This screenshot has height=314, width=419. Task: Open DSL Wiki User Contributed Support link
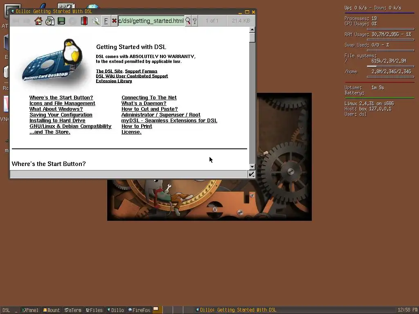coord(132,76)
